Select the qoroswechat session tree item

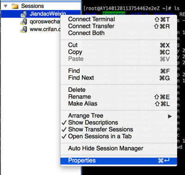point(40,22)
